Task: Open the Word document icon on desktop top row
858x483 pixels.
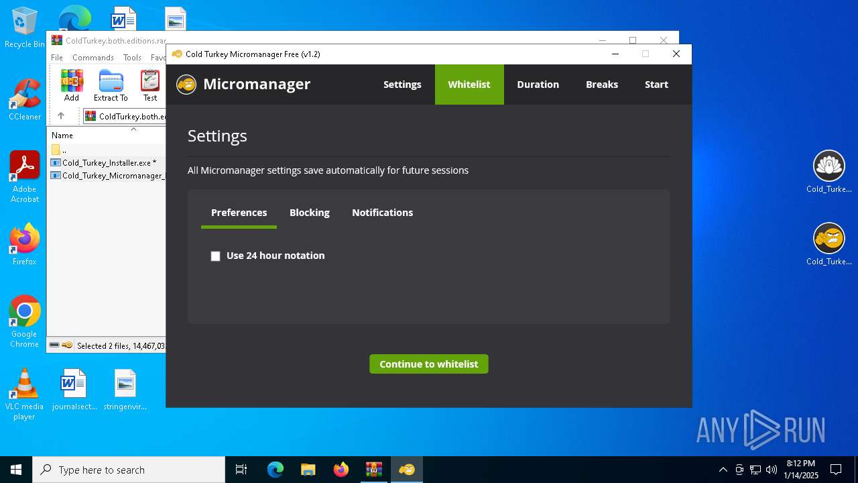Action: pos(123,18)
